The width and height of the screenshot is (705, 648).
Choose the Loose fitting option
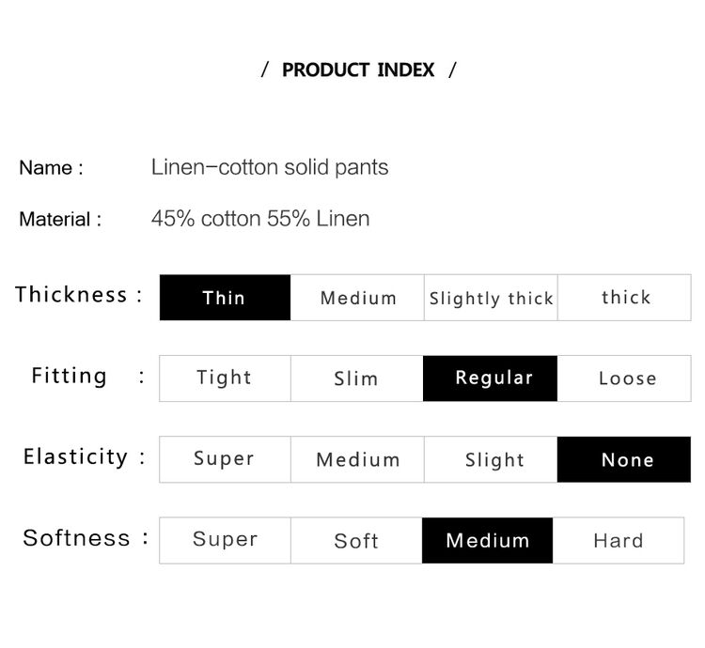(624, 378)
